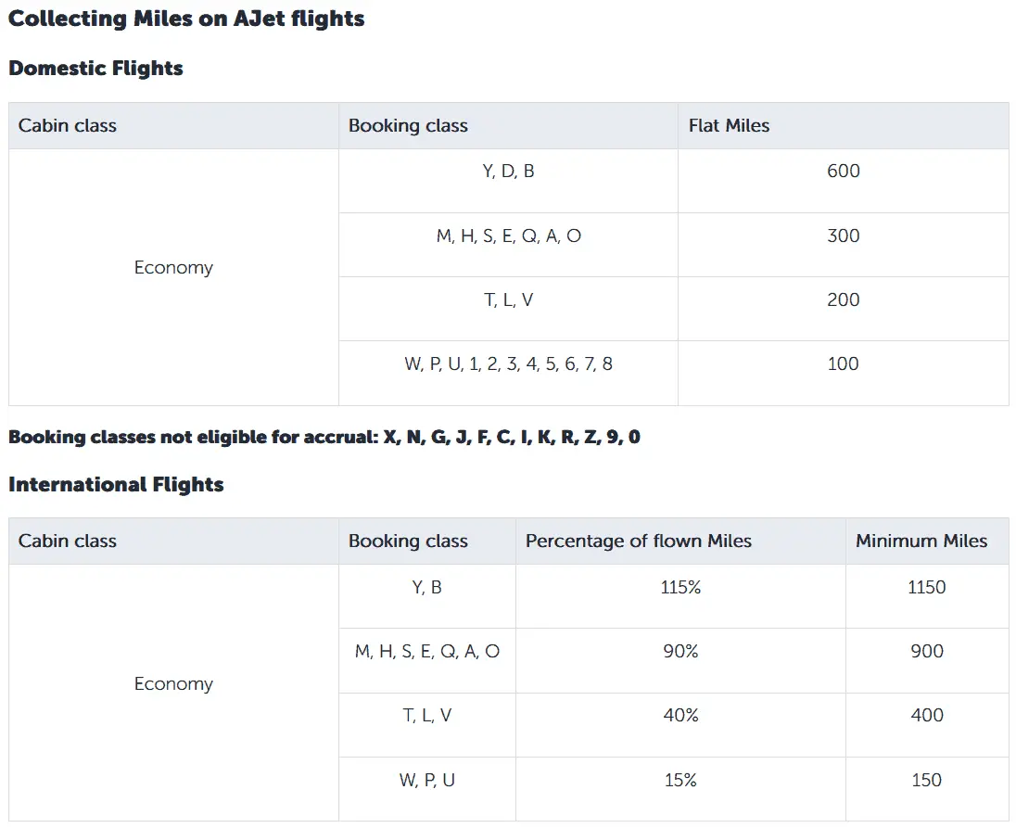1016x828 pixels.
Task: Click the 'Y, B' international booking class cell
Action: click(x=426, y=587)
